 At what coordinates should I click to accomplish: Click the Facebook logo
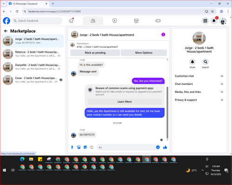pyautogui.click(x=6, y=21)
